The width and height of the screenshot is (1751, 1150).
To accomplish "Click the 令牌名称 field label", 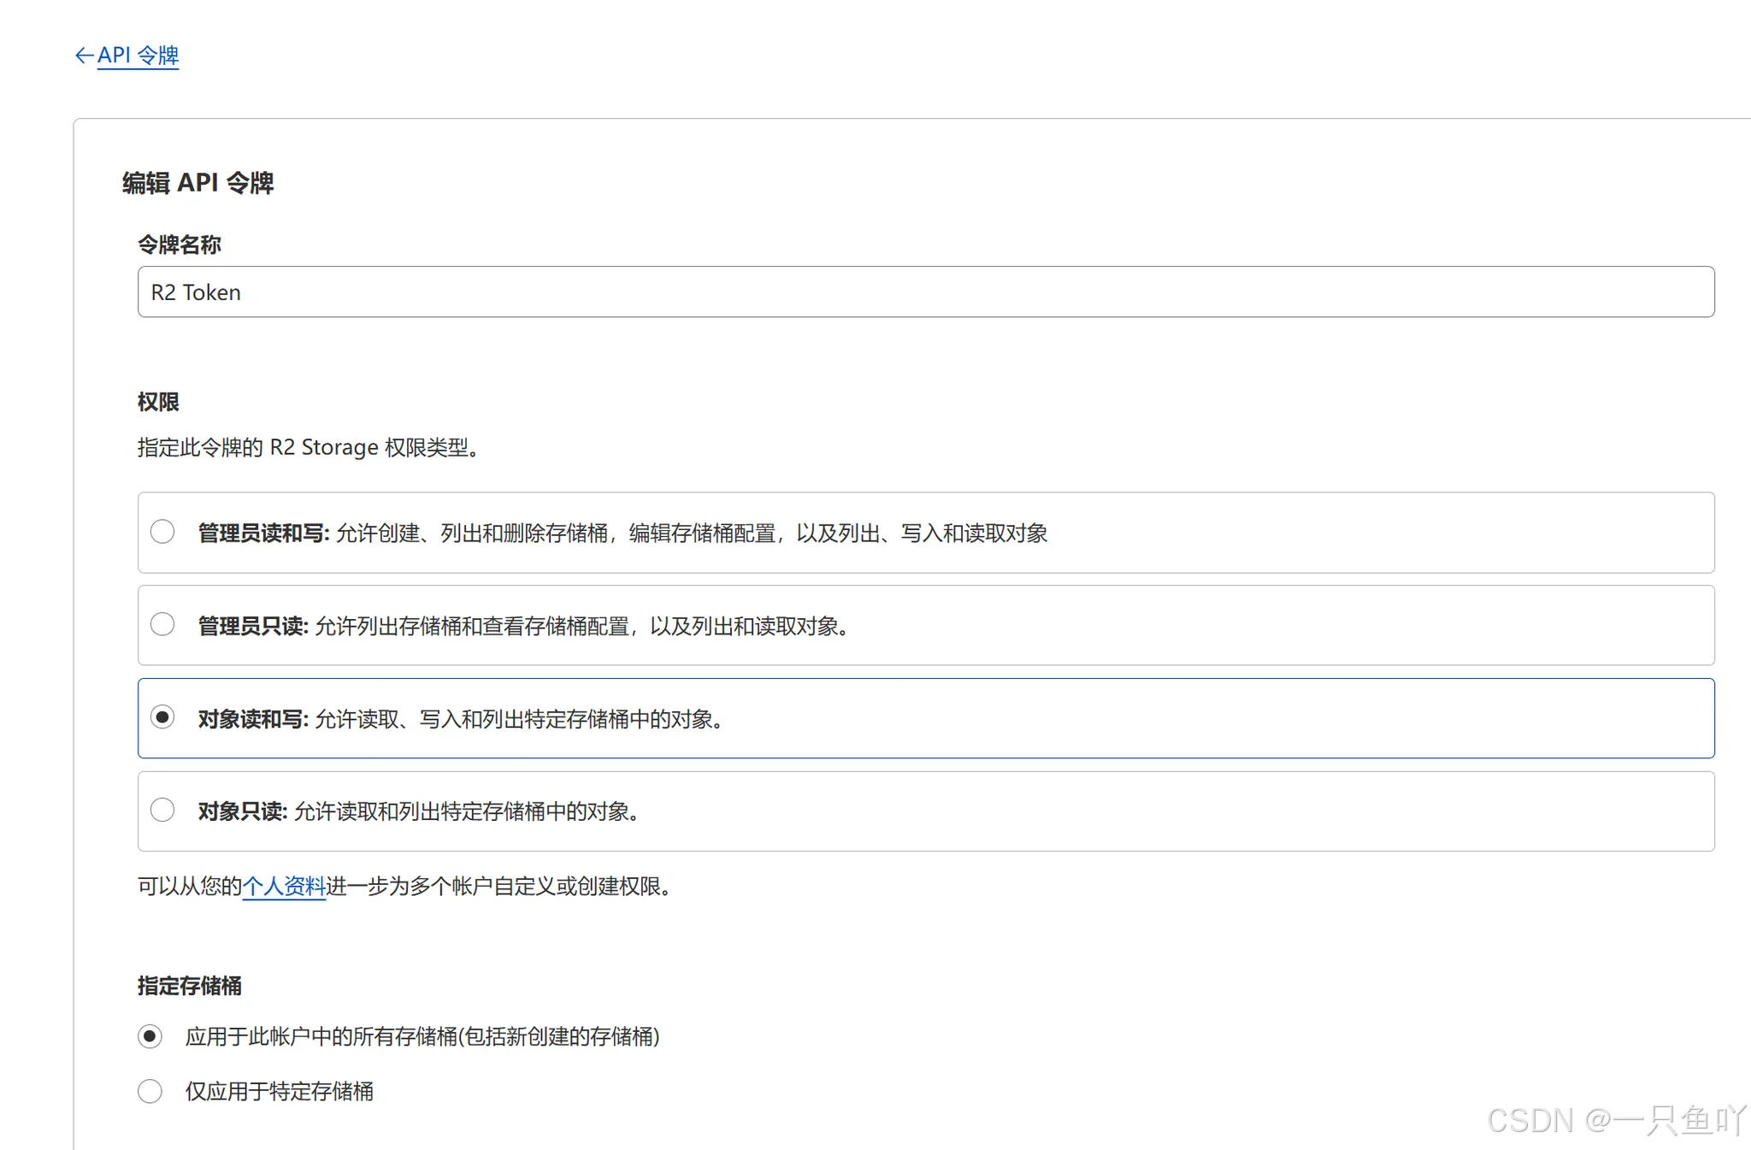I will pyautogui.click(x=180, y=245).
